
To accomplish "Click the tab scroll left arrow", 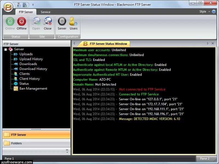I will tap(74, 43).
